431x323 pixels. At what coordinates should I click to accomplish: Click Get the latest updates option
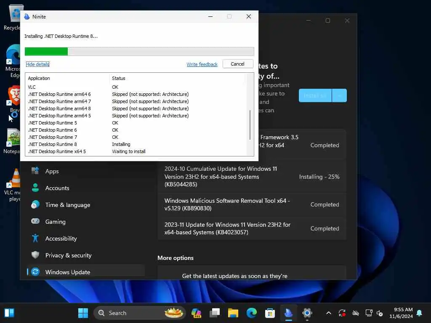click(252, 273)
